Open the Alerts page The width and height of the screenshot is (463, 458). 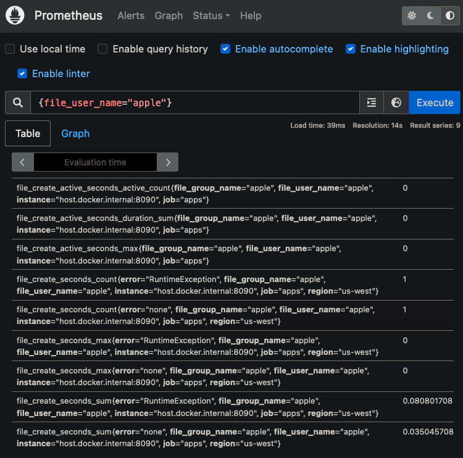(x=131, y=15)
